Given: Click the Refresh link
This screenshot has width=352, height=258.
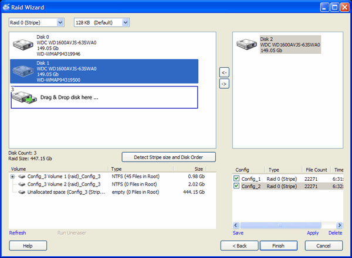Looking at the screenshot, I should pos(18,233).
